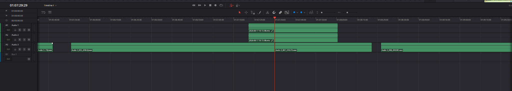512x91 pixels.
Task: Select clip Audio 3_007_2F0U70.wav
Action: pyautogui.click(x=323, y=47)
